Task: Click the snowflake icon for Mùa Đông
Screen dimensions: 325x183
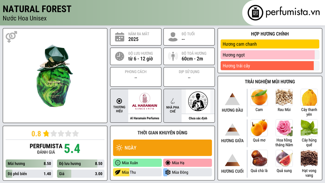Action: click(168, 172)
